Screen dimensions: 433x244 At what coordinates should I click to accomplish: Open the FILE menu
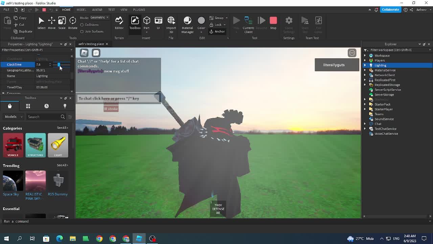[6, 9]
